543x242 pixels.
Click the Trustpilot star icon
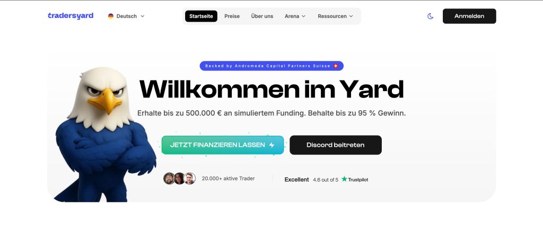coord(344,179)
